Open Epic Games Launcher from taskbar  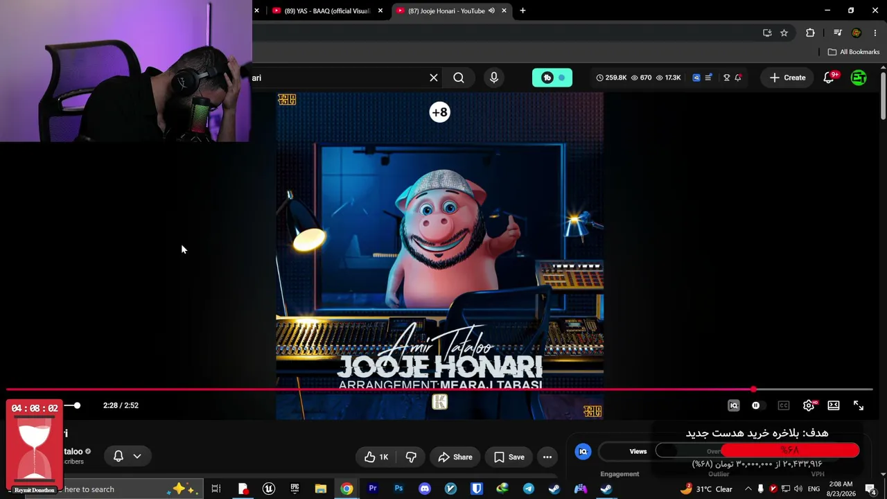pyautogui.click(x=295, y=489)
